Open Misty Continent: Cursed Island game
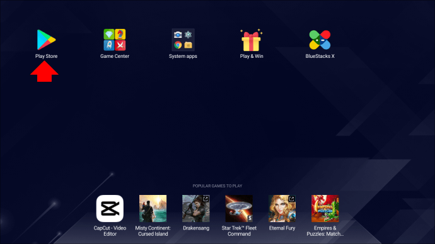The height and width of the screenshot is (244, 435). click(153, 208)
